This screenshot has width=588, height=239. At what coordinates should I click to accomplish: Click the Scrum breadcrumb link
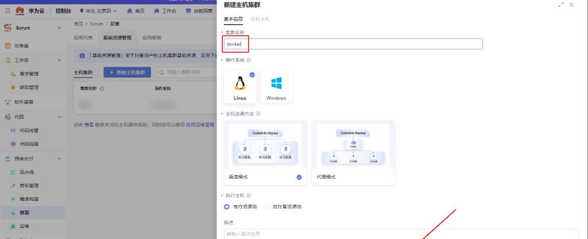(x=96, y=24)
